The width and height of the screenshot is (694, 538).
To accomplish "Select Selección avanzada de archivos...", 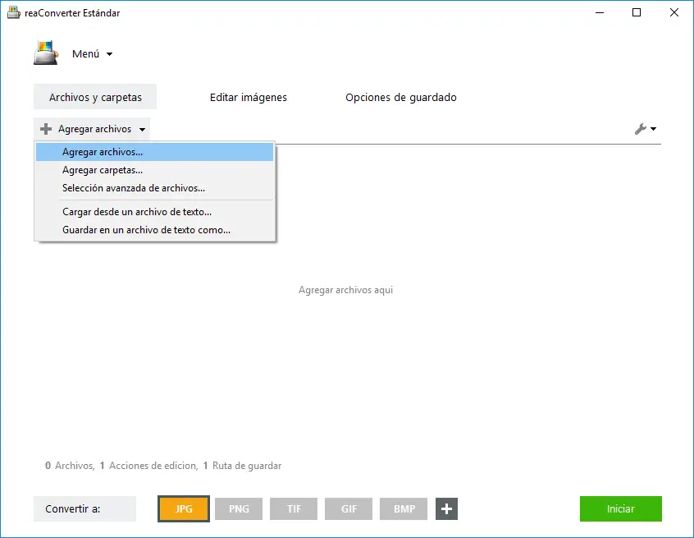I will [x=155, y=188].
